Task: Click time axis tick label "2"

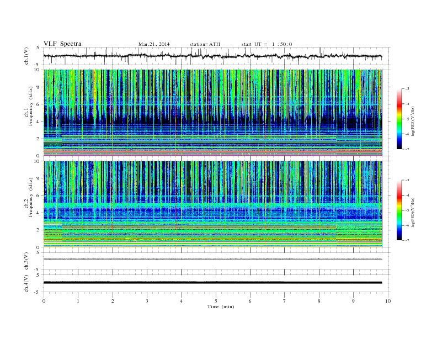Action: click(x=113, y=301)
